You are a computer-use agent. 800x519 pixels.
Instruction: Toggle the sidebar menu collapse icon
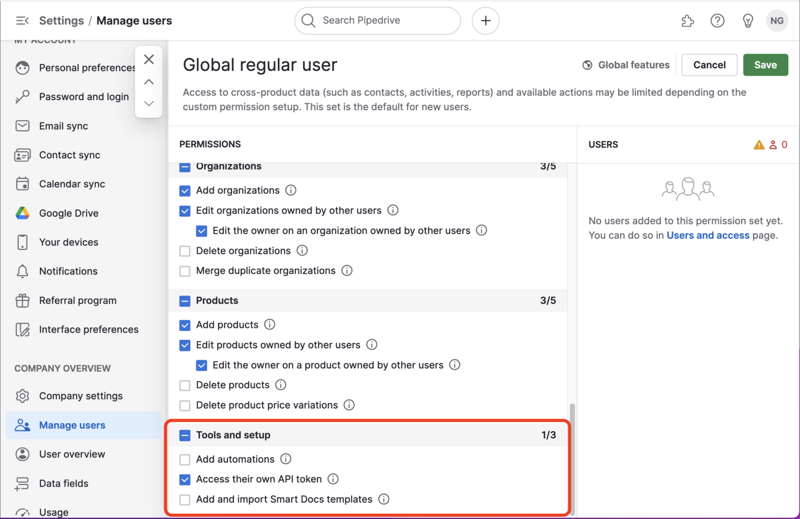pyautogui.click(x=22, y=21)
